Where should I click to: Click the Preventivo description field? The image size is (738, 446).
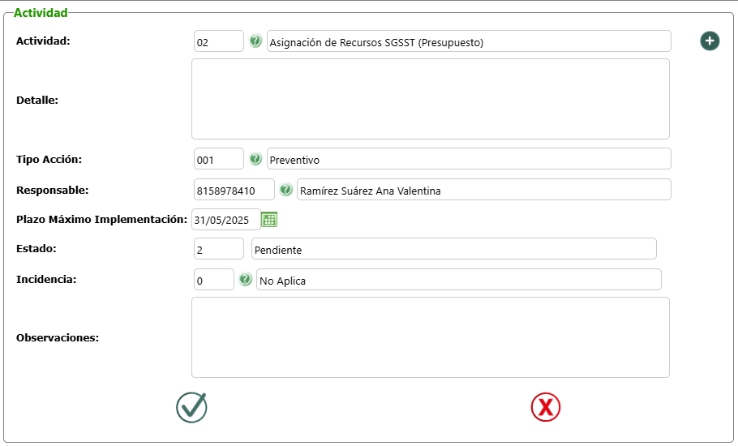469,159
